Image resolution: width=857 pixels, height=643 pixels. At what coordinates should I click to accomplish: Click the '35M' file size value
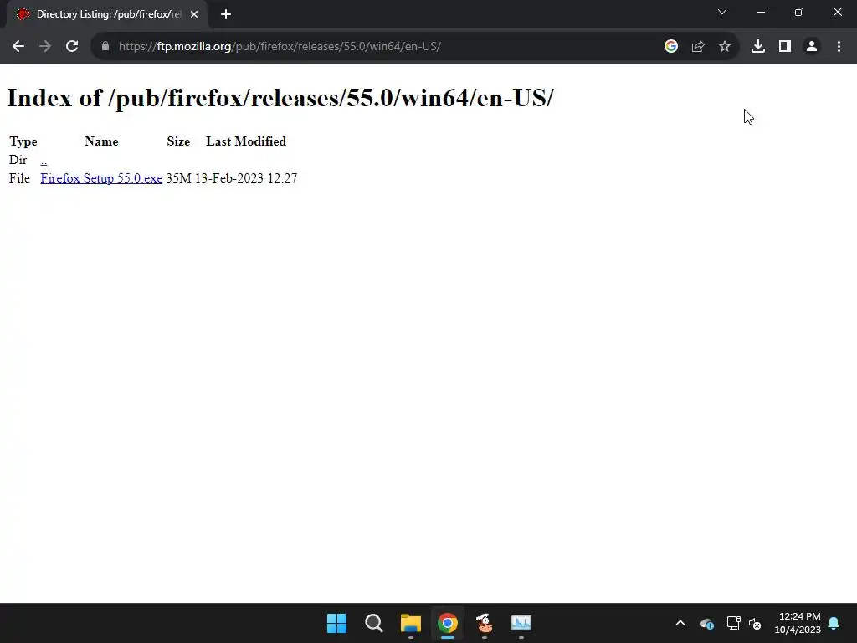click(178, 178)
